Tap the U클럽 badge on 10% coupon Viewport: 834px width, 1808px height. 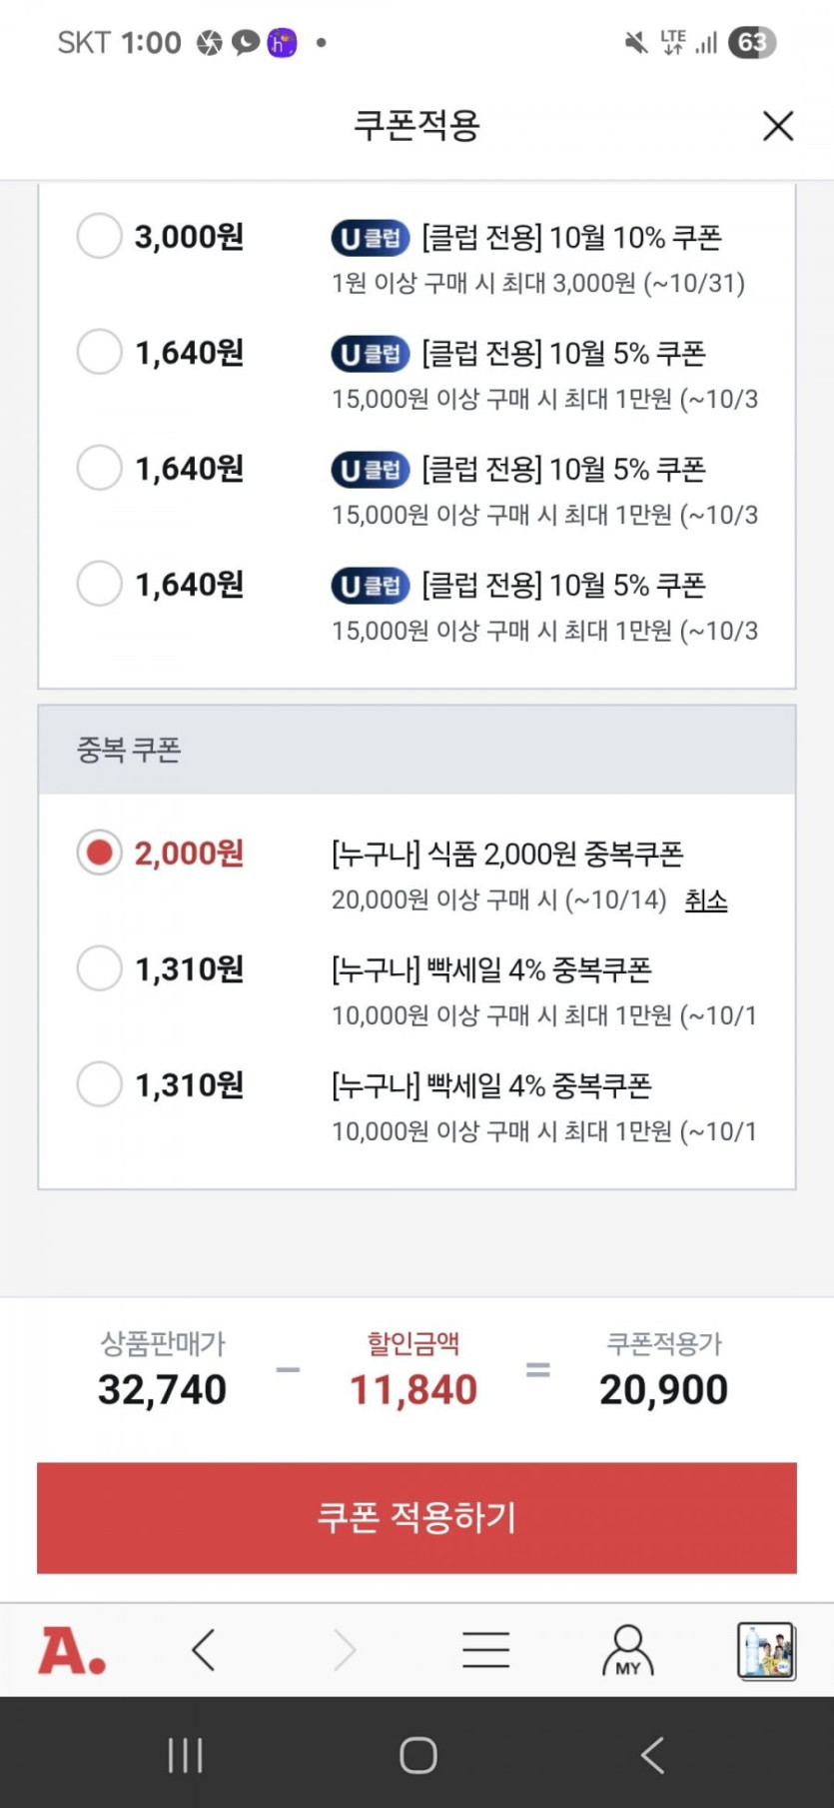click(371, 238)
